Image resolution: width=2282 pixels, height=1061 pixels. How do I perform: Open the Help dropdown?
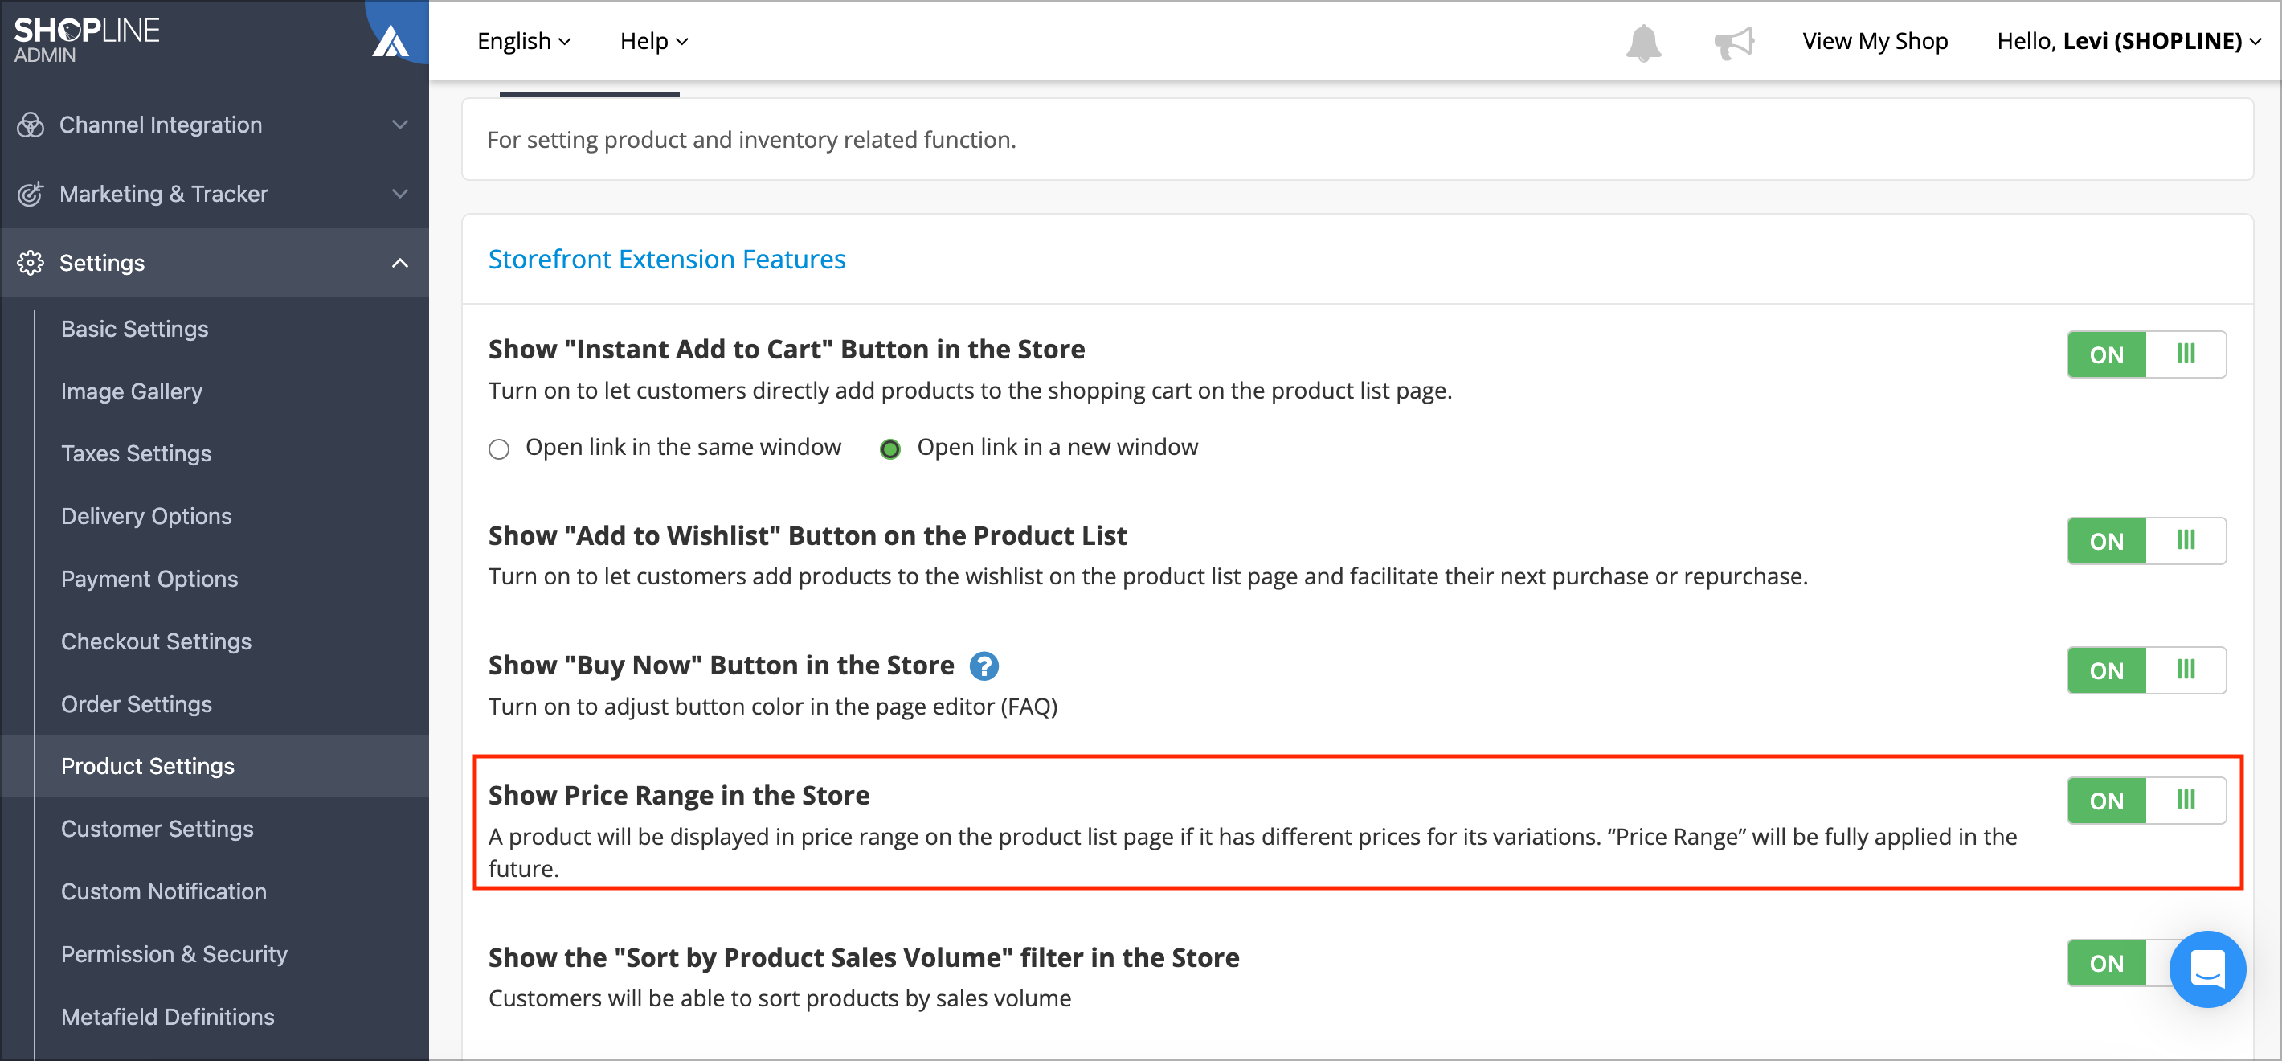point(654,42)
